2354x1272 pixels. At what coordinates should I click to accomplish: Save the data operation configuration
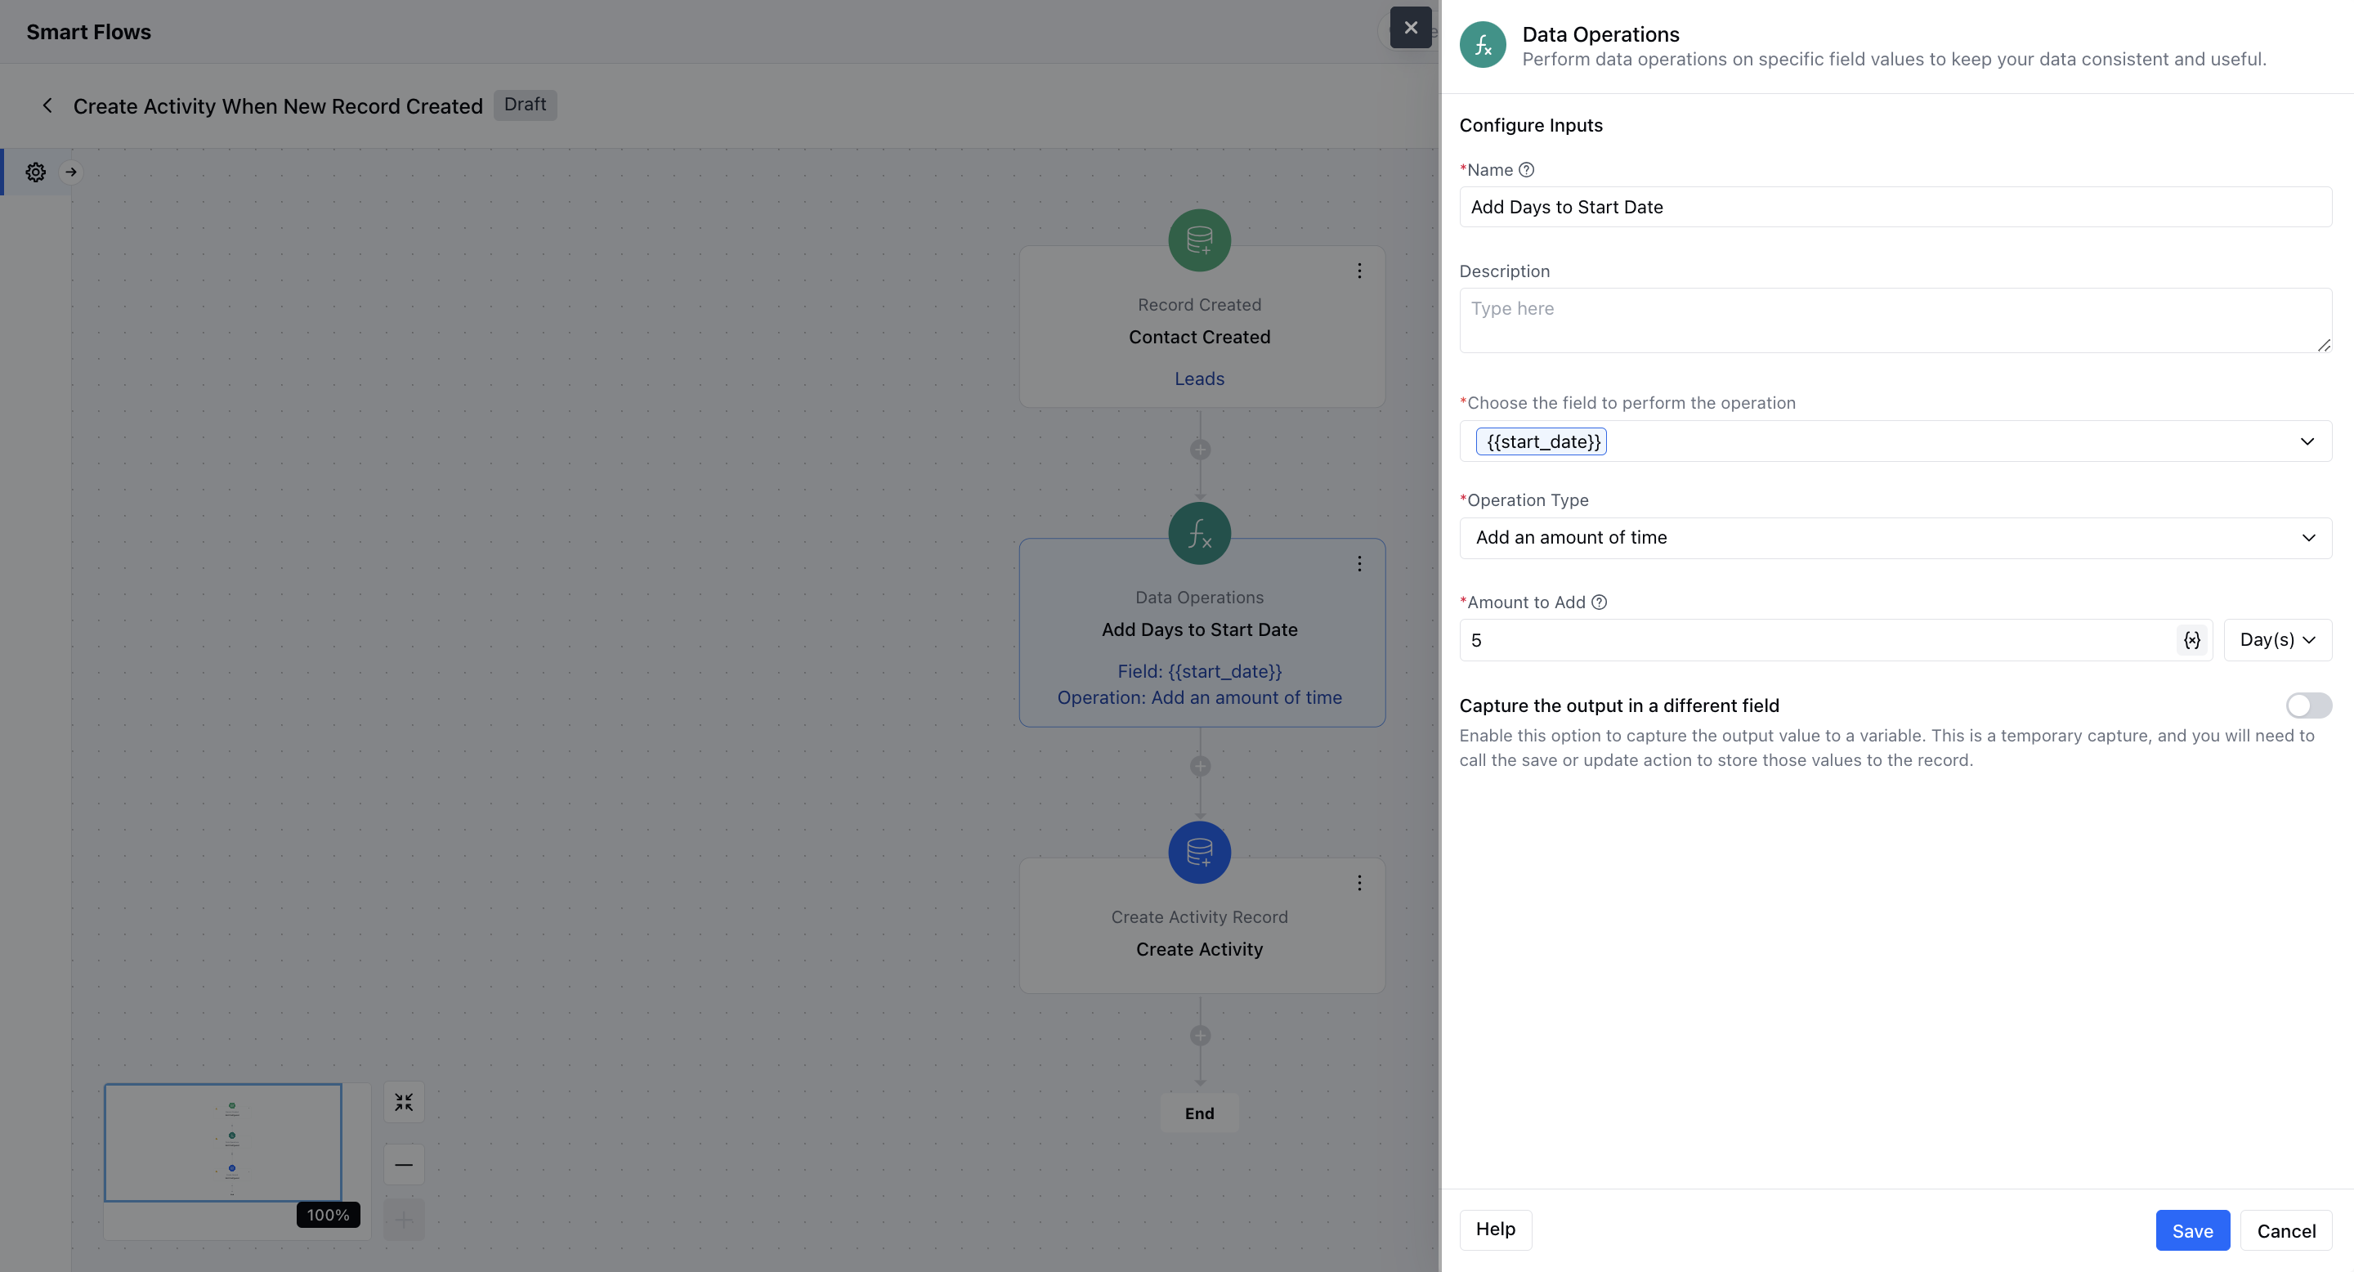pyautogui.click(x=2191, y=1230)
